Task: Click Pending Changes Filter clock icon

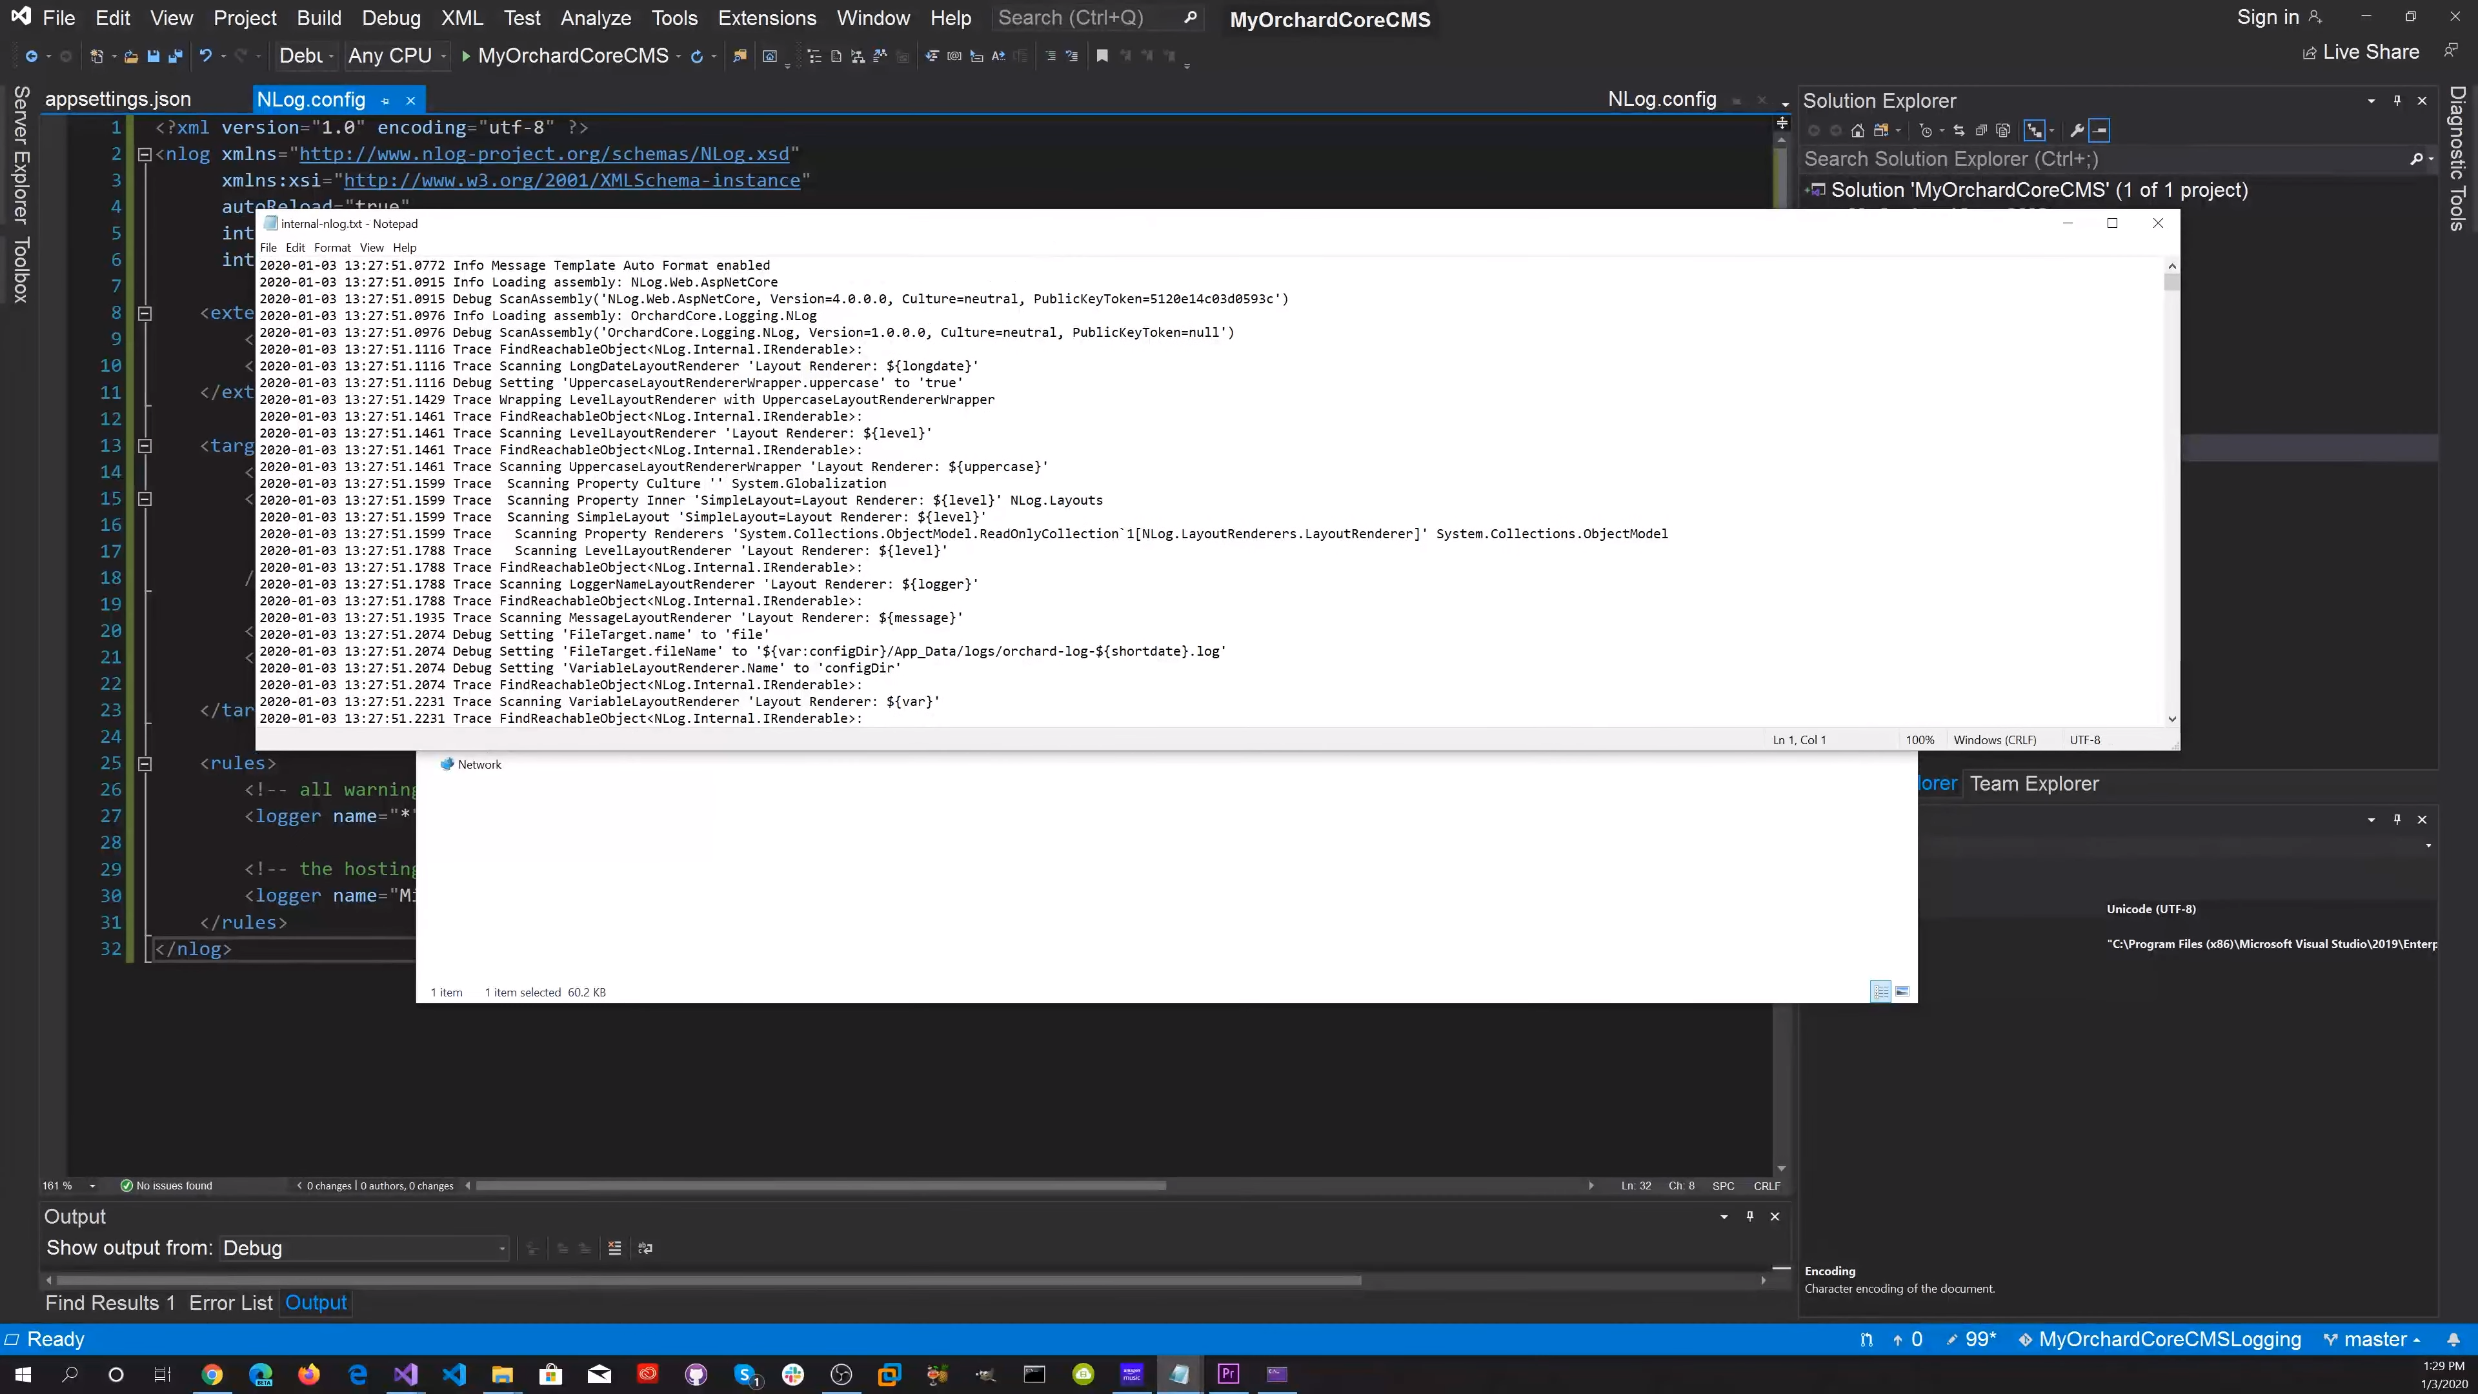Action: (1925, 130)
